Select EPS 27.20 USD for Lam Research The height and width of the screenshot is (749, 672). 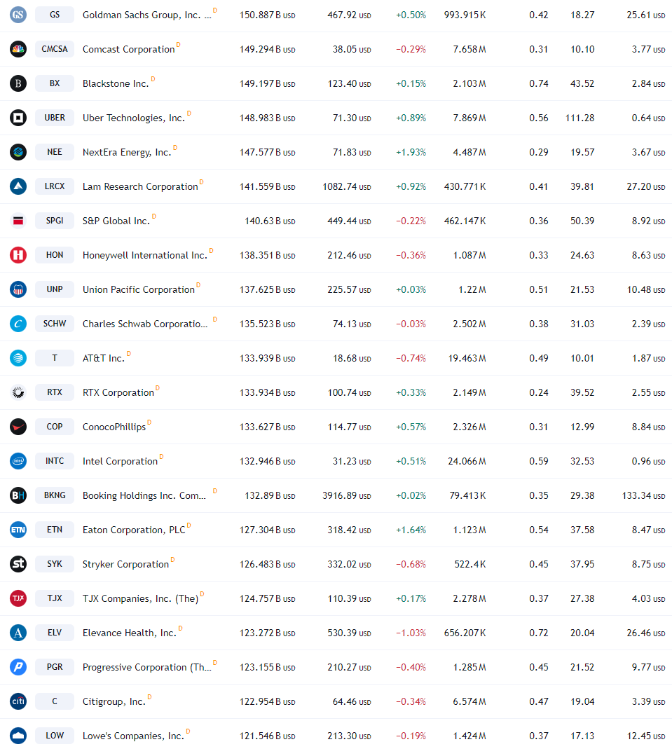coord(646,187)
